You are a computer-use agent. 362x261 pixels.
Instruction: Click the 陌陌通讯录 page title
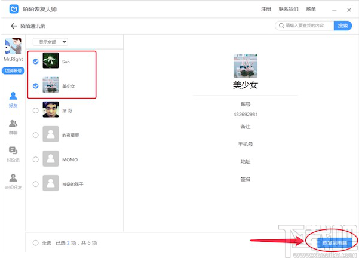tap(33, 26)
